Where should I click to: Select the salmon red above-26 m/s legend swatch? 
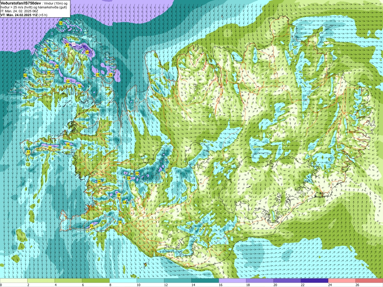(x=369, y=281)
